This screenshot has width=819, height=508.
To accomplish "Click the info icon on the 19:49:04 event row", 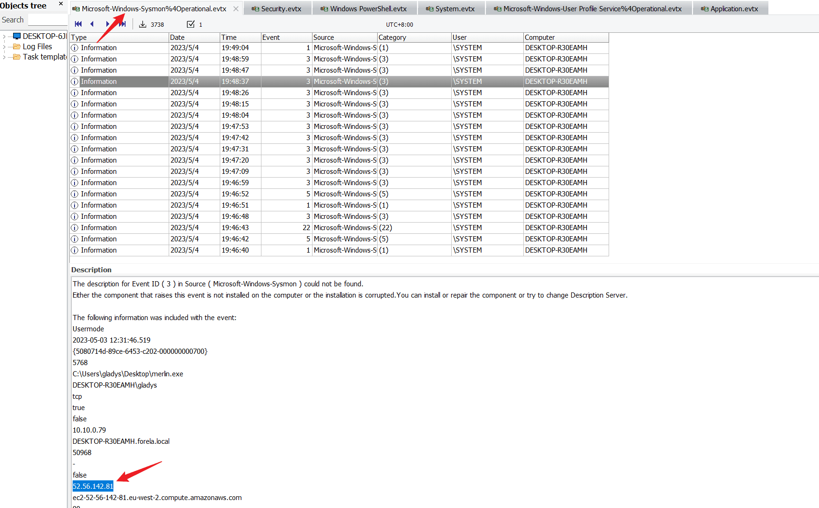I will pyautogui.click(x=74, y=48).
